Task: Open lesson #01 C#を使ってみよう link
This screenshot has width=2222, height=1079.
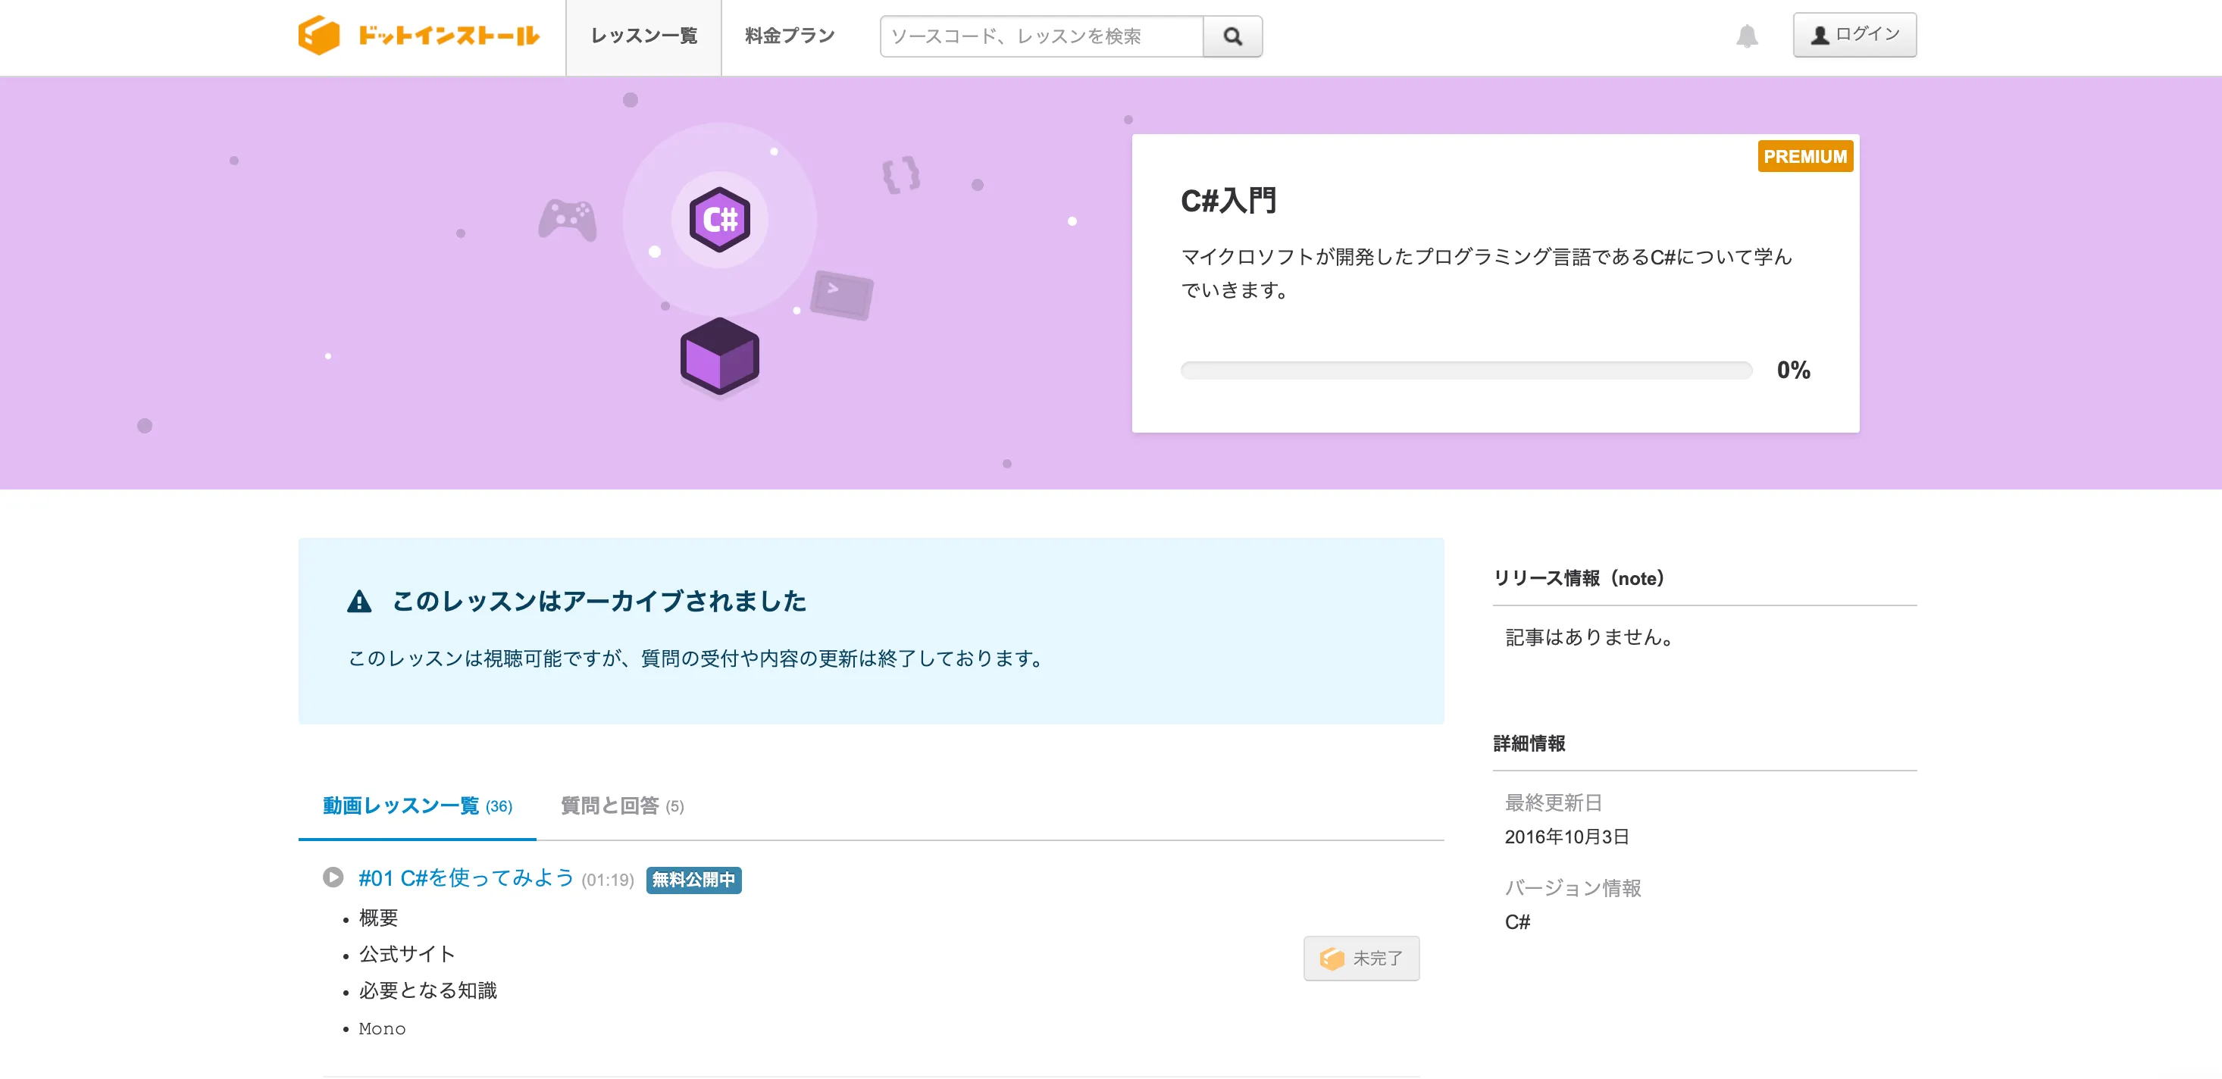Action: [x=466, y=878]
